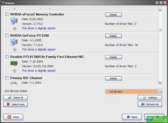
Task: Click the Realtek network card icon
Action: [x=14, y=63]
